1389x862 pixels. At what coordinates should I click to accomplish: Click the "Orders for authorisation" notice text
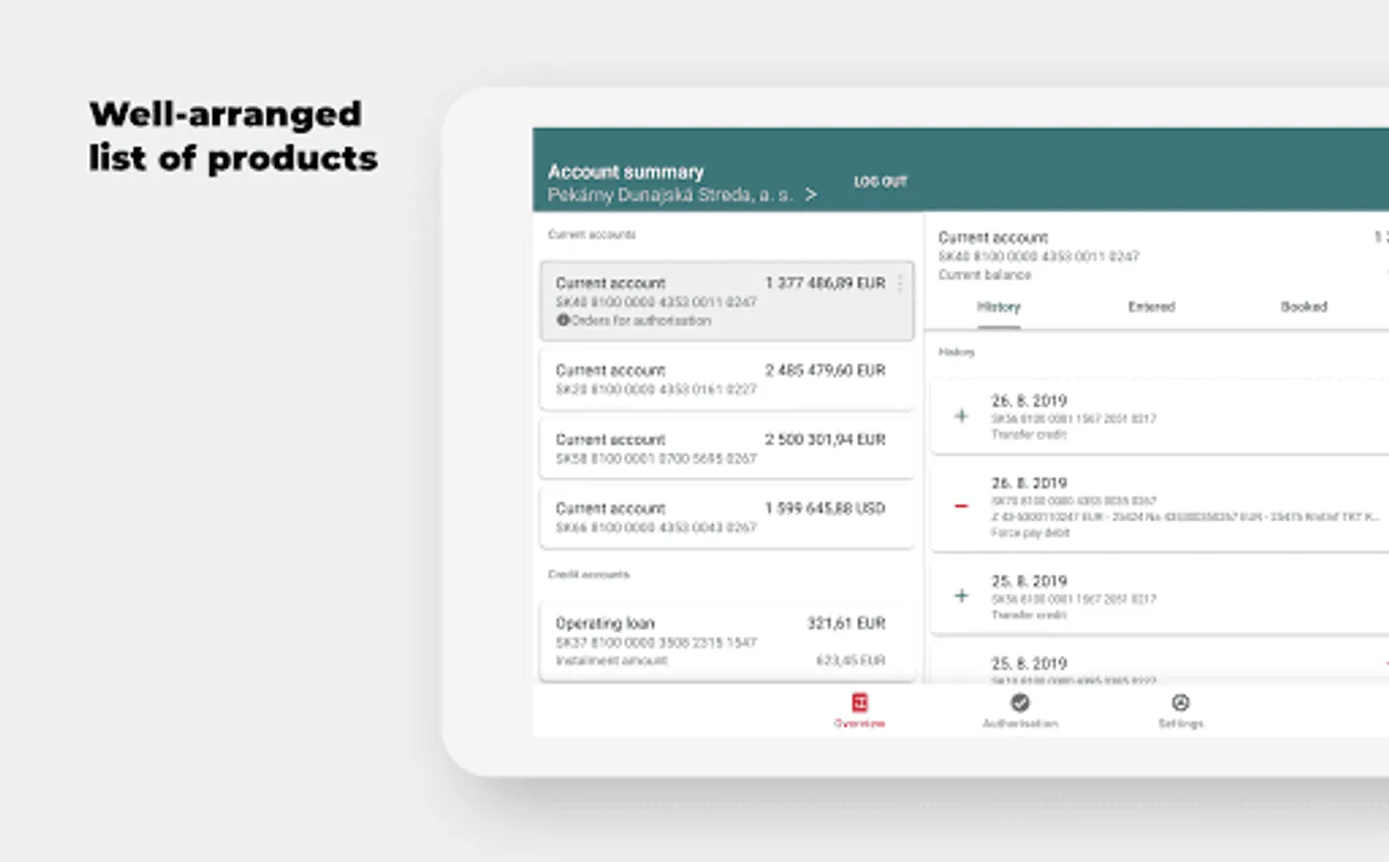641,321
